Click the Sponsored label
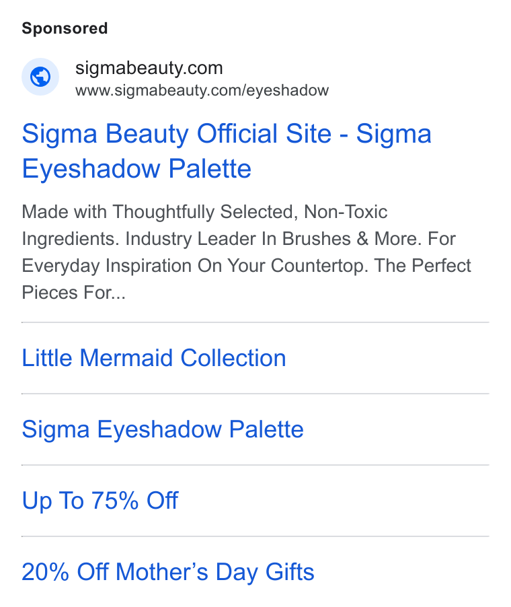The width and height of the screenshot is (511, 607). tap(65, 28)
